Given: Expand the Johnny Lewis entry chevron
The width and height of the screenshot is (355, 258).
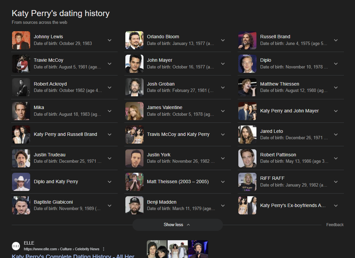Looking at the screenshot, I should [x=110, y=40].
